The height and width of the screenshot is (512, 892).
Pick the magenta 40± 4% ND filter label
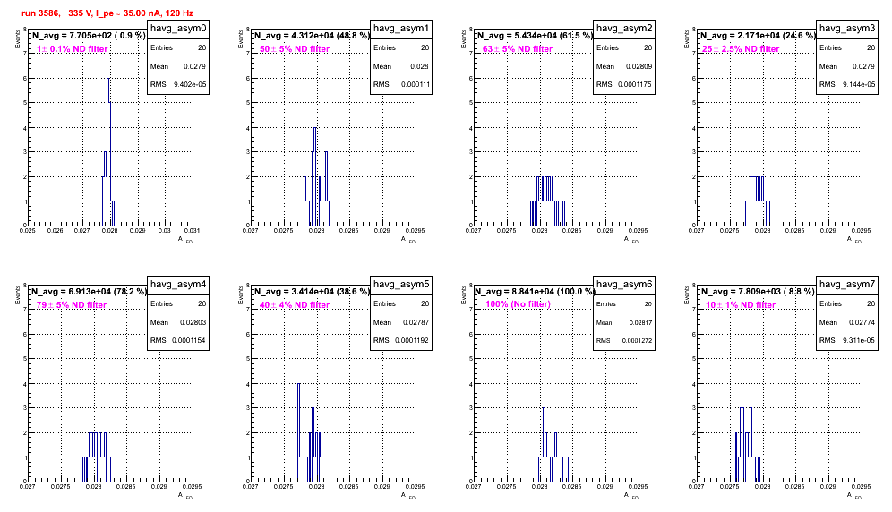[295, 305]
